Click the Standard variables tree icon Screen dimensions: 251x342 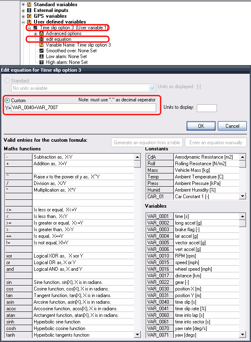[29, 5]
